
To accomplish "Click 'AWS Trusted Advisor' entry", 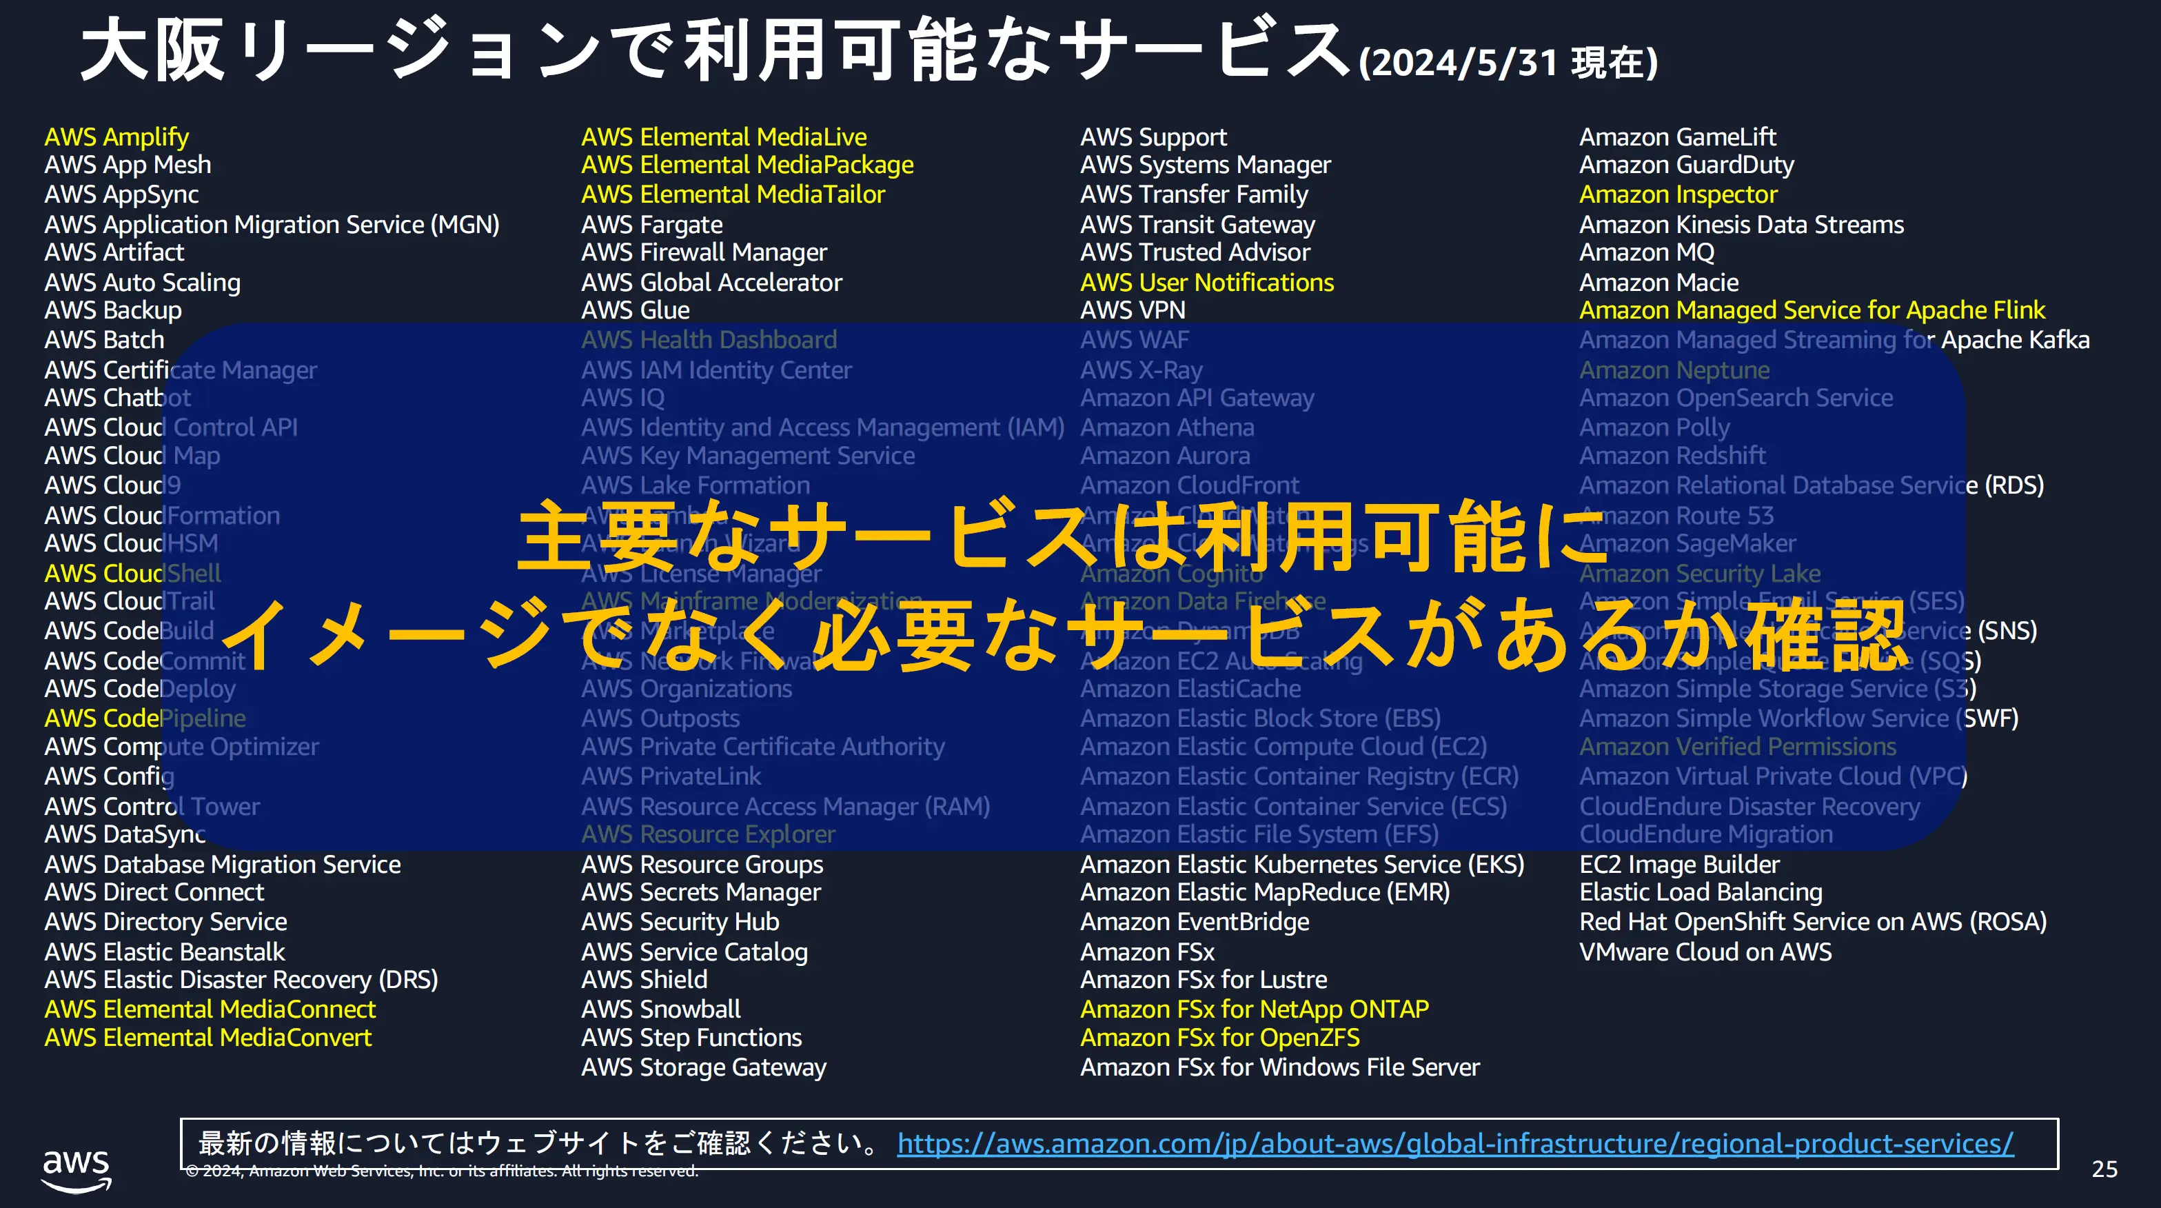I will click(1195, 252).
